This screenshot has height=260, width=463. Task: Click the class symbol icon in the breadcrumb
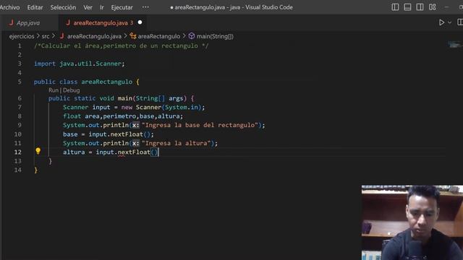(133, 36)
